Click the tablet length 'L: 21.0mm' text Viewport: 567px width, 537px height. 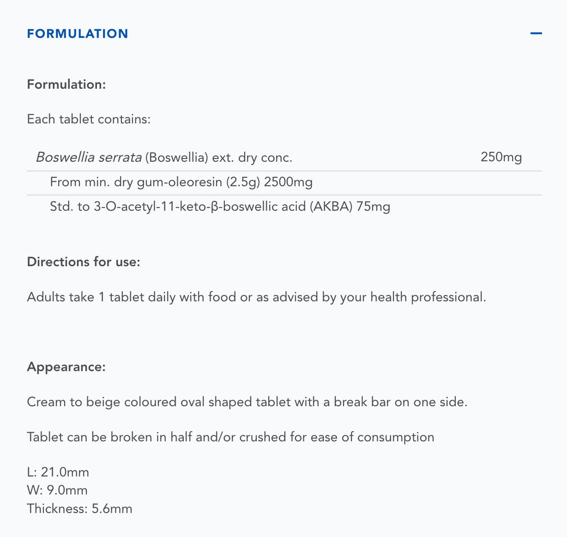tap(58, 472)
